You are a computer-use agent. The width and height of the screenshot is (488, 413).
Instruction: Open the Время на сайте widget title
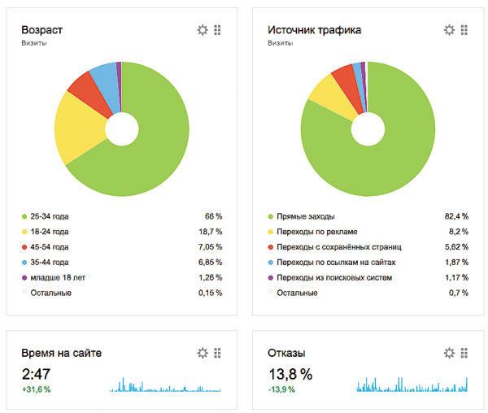(61, 353)
